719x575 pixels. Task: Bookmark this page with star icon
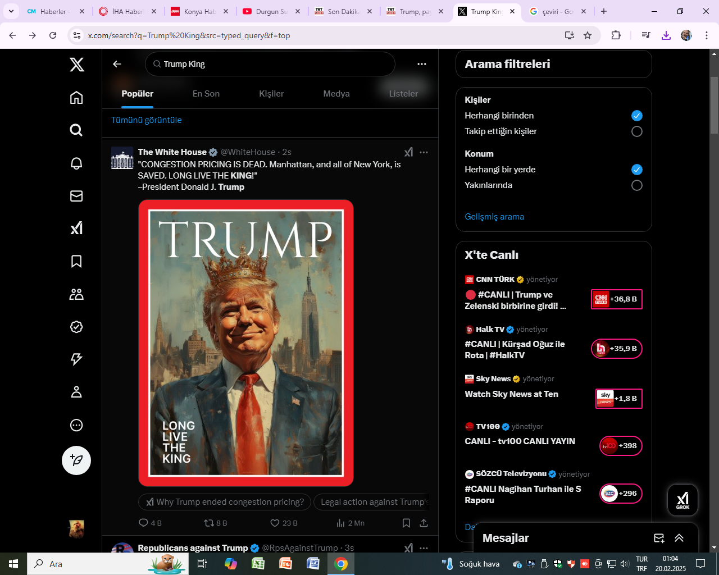(x=588, y=35)
